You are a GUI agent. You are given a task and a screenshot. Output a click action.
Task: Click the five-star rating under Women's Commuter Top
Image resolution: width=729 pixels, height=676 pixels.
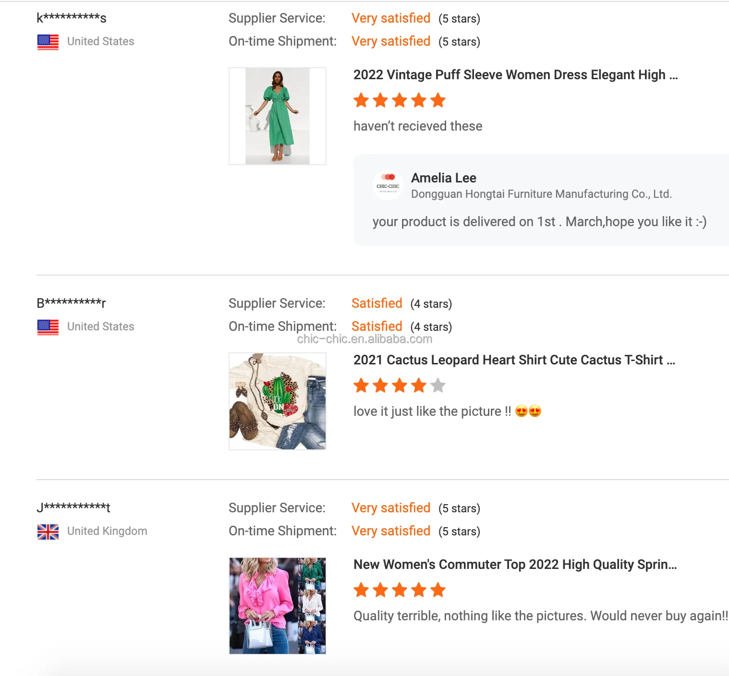point(400,590)
